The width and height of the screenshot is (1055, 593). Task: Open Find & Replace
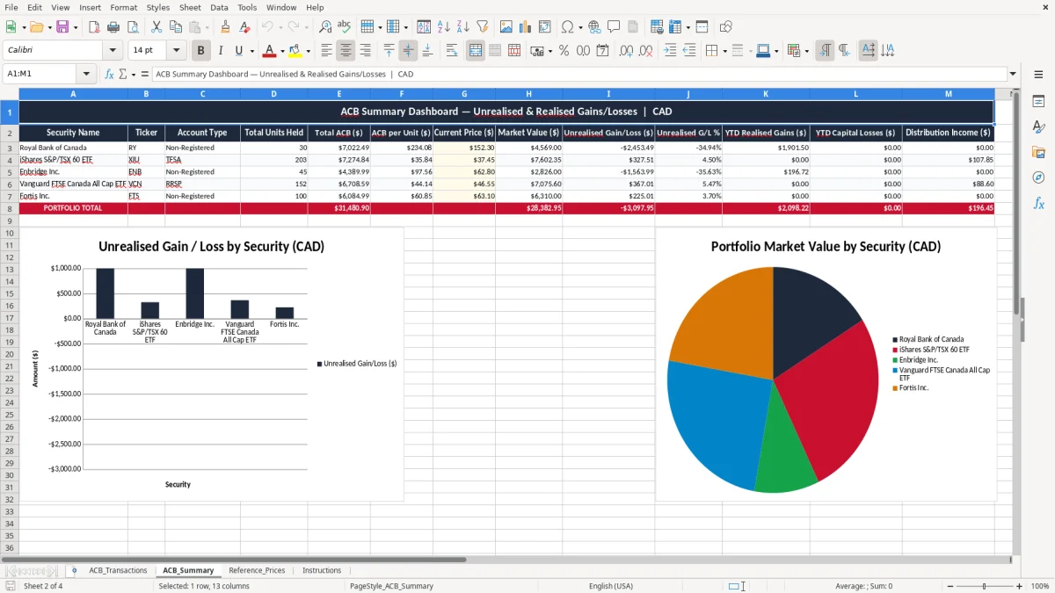(325, 27)
